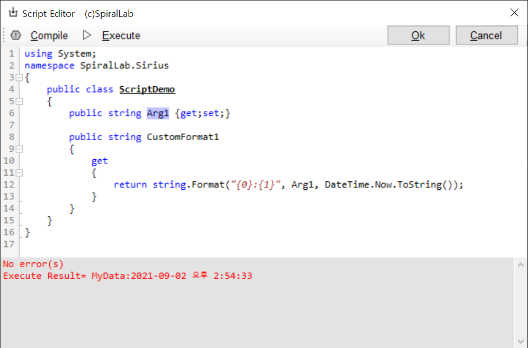The width and height of the screenshot is (528, 348).
Task: Click the 'get' keyword on line 10
Action: click(x=100, y=161)
